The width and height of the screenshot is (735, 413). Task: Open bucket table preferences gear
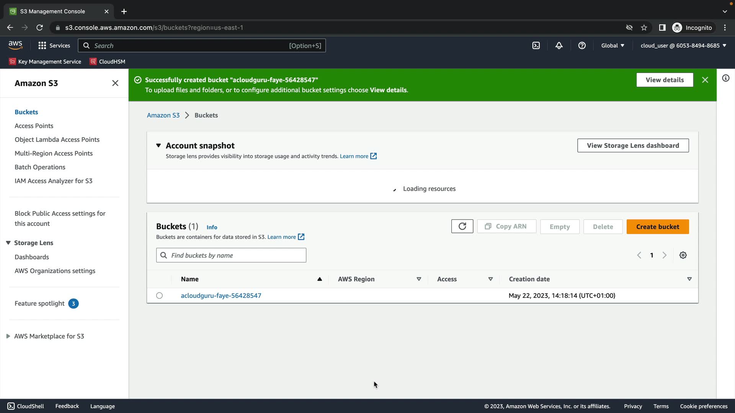[683, 255]
